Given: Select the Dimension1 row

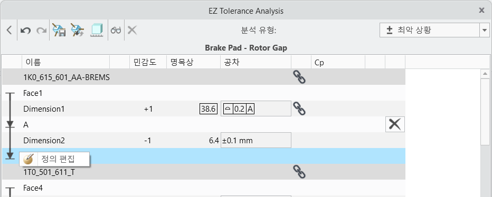Looking at the screenshot, I should (204, 109).
